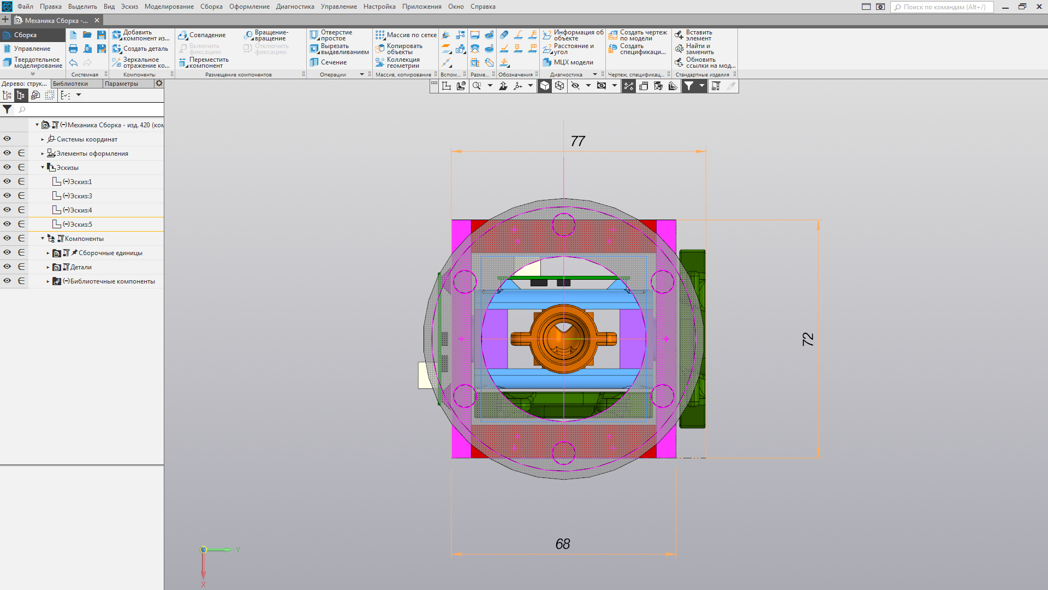Click the tree panel settings gear icon

[159, 84]
